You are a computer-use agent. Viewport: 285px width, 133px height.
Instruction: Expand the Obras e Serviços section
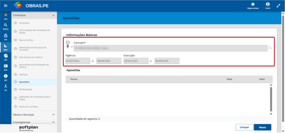(x=54, y=114)
